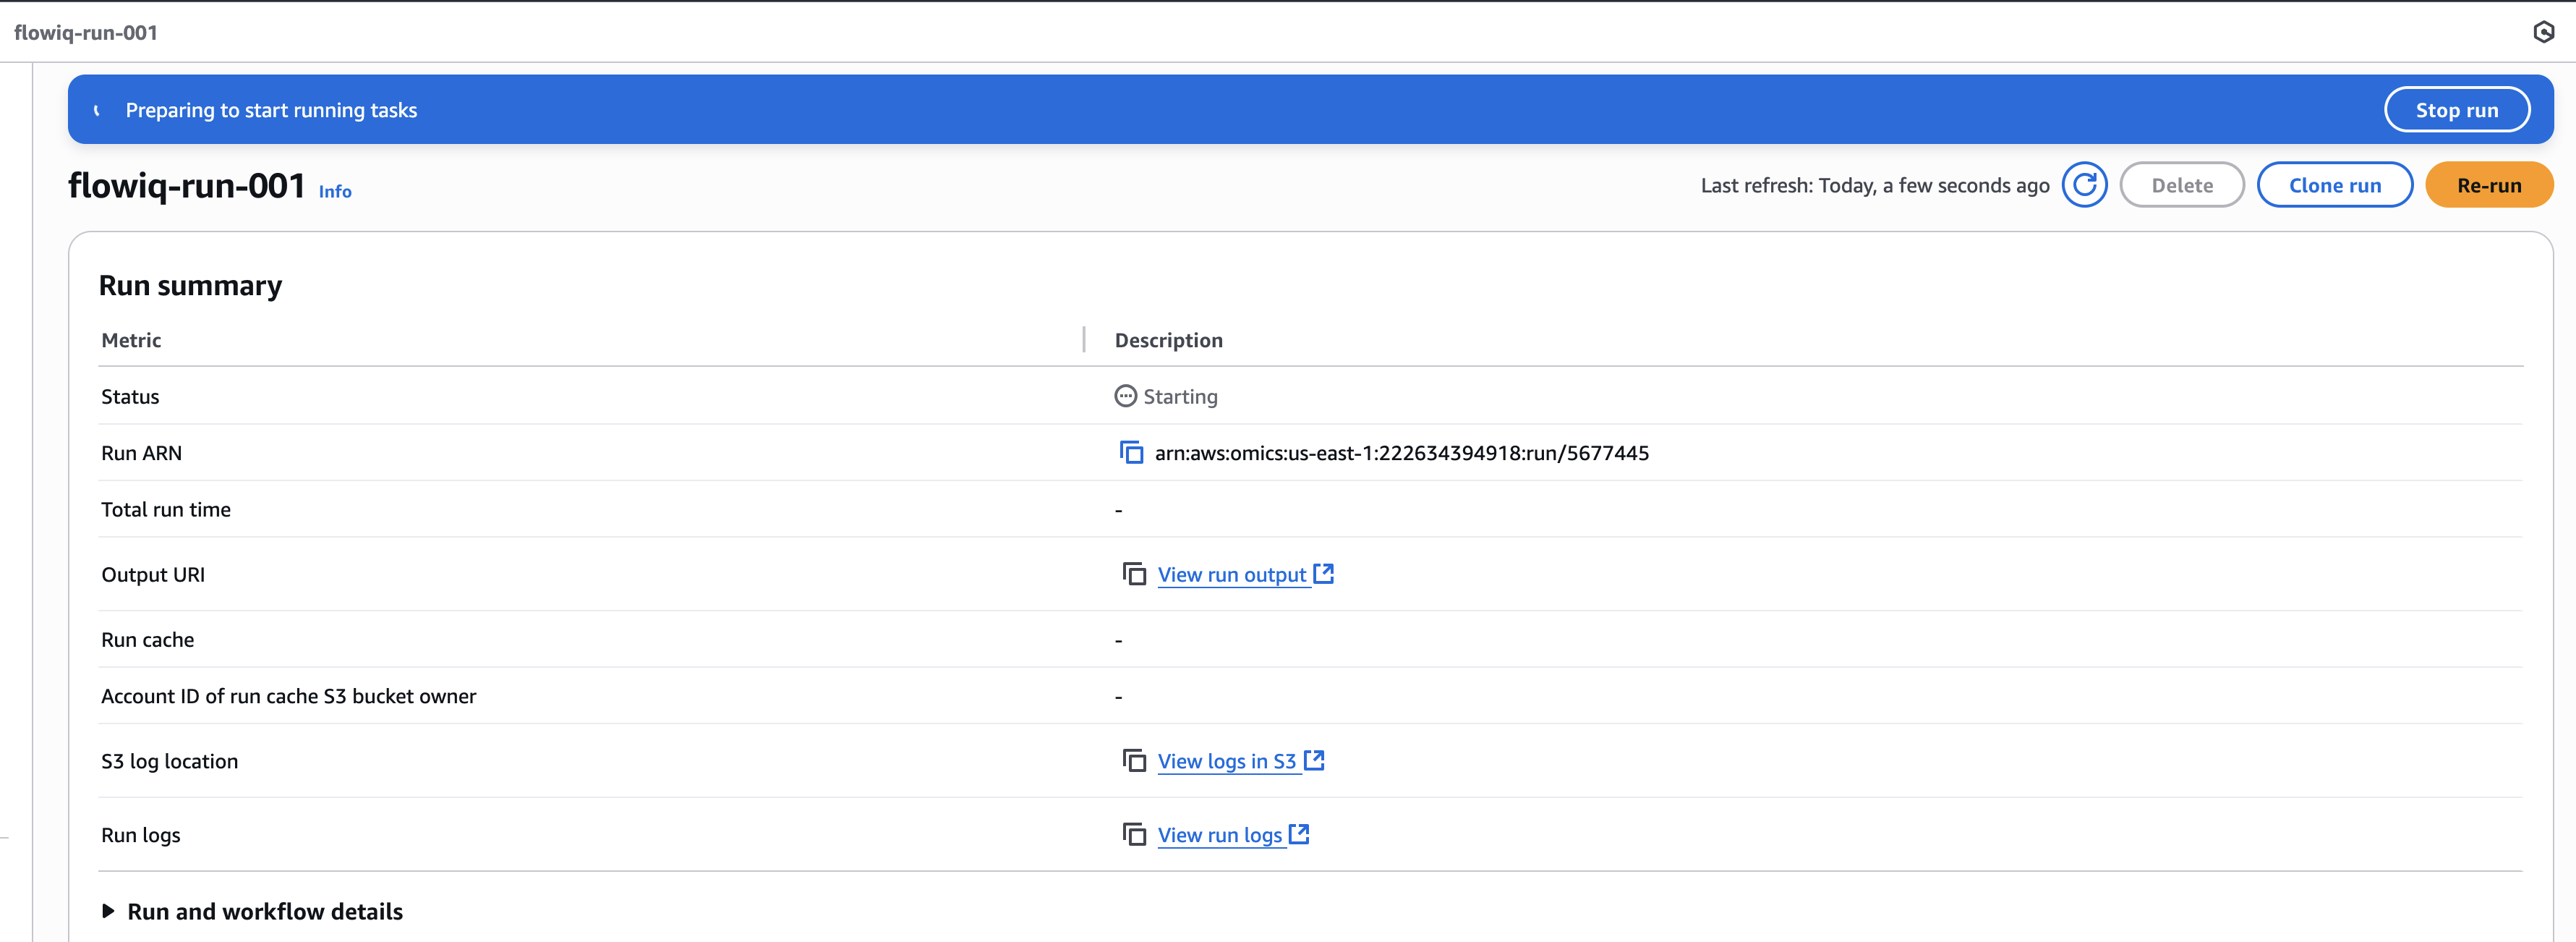Viewport: 2576px width, 942px height.
Task: Click the Output URI row label
Action: pyautogui.click(x=153, y=575)
